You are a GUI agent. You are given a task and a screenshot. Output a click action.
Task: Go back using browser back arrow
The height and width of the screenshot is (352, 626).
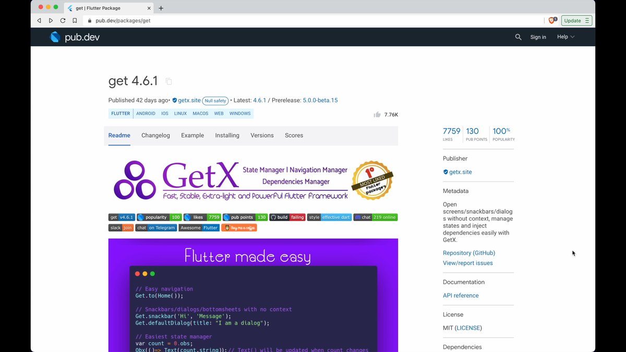[x=39, y=21]
